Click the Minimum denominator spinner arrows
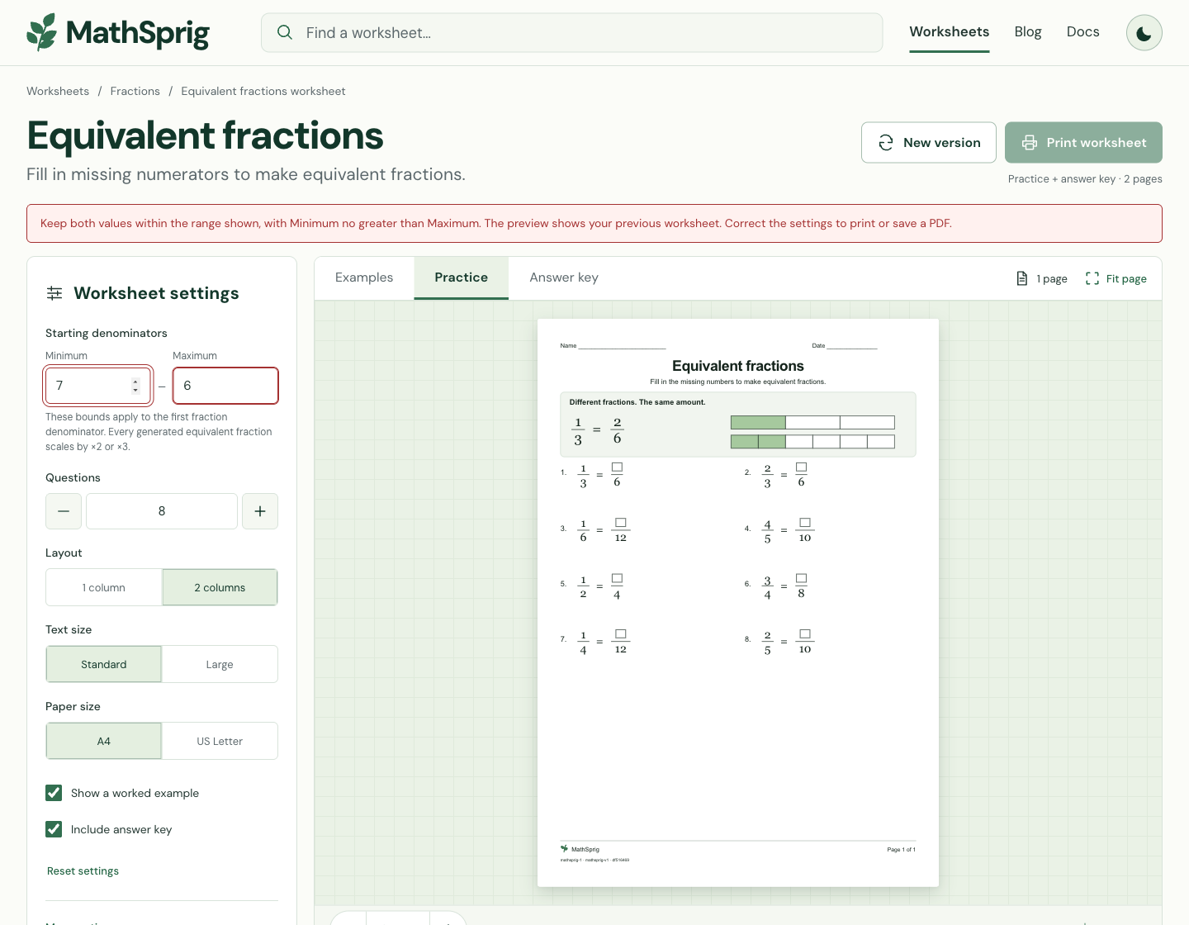 (135, 386)
